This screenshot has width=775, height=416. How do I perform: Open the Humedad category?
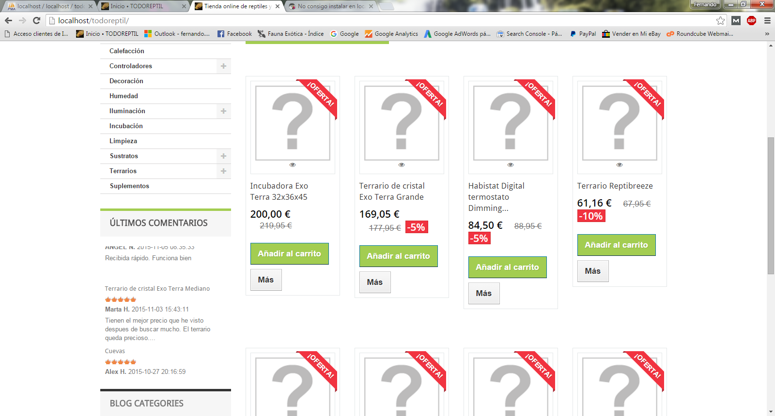pos(124,96)
